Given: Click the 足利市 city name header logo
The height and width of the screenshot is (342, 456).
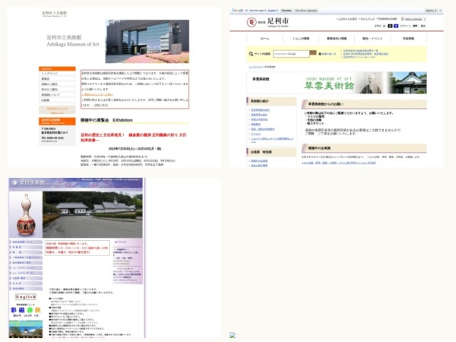Looking at the screenshot, I should click(277, 21).
